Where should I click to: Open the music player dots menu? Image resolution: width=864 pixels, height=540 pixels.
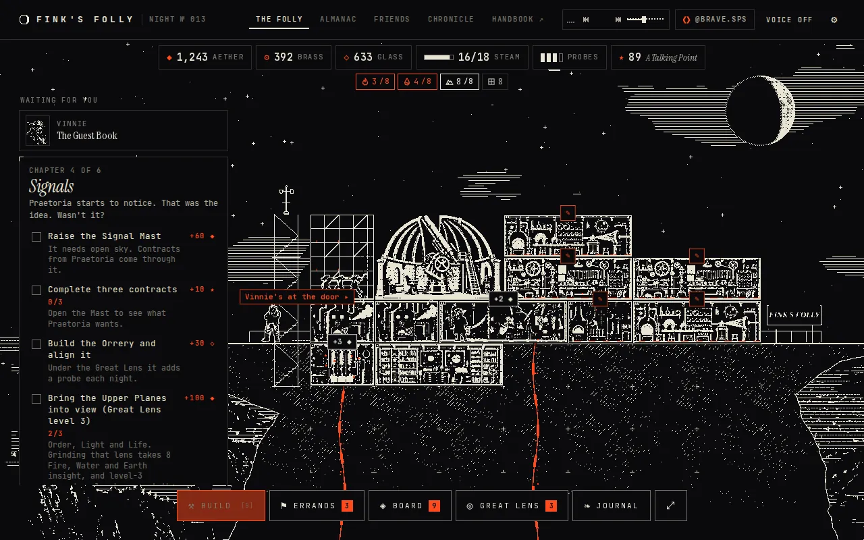click(x=571, y=20)
